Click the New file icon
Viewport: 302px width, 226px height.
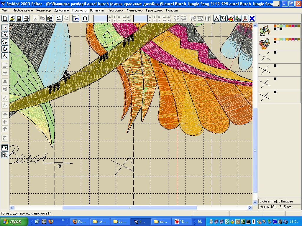5,19
